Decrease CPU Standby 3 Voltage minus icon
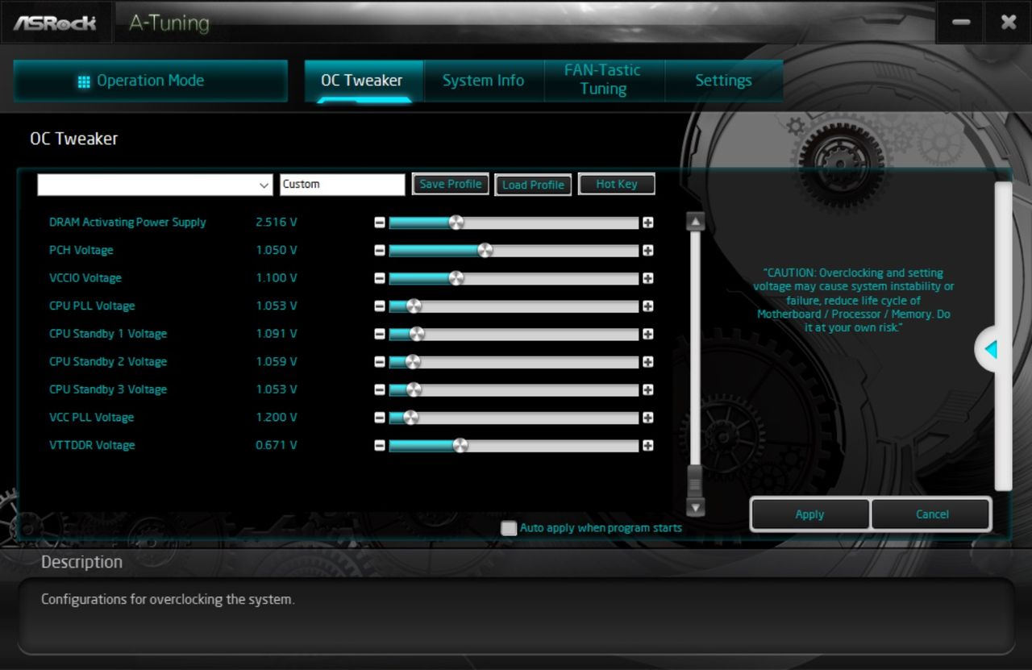The width and height of the screenshot is (1032, 670). [380, 389]
